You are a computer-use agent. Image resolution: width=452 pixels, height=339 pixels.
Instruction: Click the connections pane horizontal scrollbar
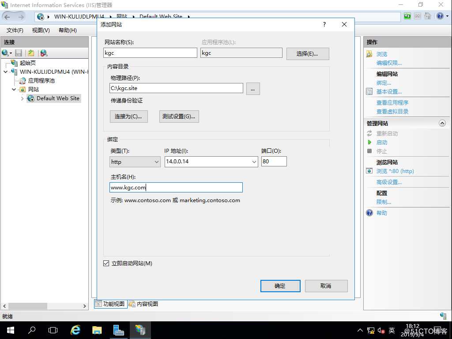28,306
